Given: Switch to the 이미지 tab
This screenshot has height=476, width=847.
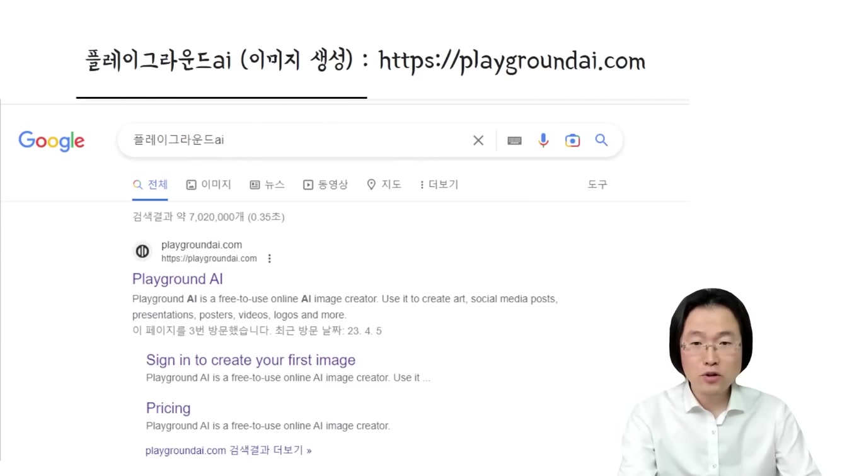Looking at the screenshot, I should [x=209, y=184].
